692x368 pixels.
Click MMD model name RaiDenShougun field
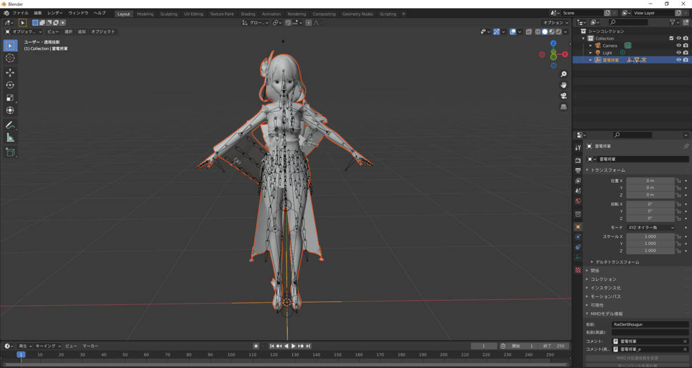click(x=650, y=324)
